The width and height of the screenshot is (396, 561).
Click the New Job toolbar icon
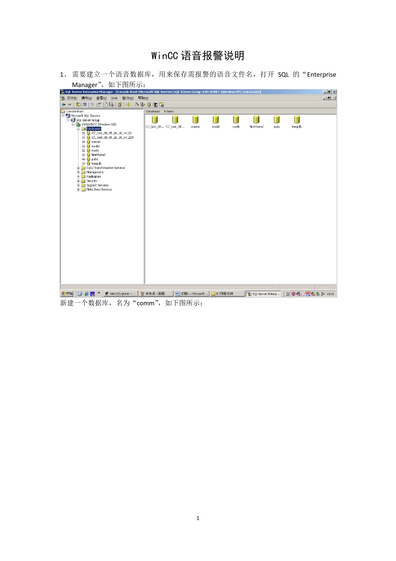click(161, 104)
